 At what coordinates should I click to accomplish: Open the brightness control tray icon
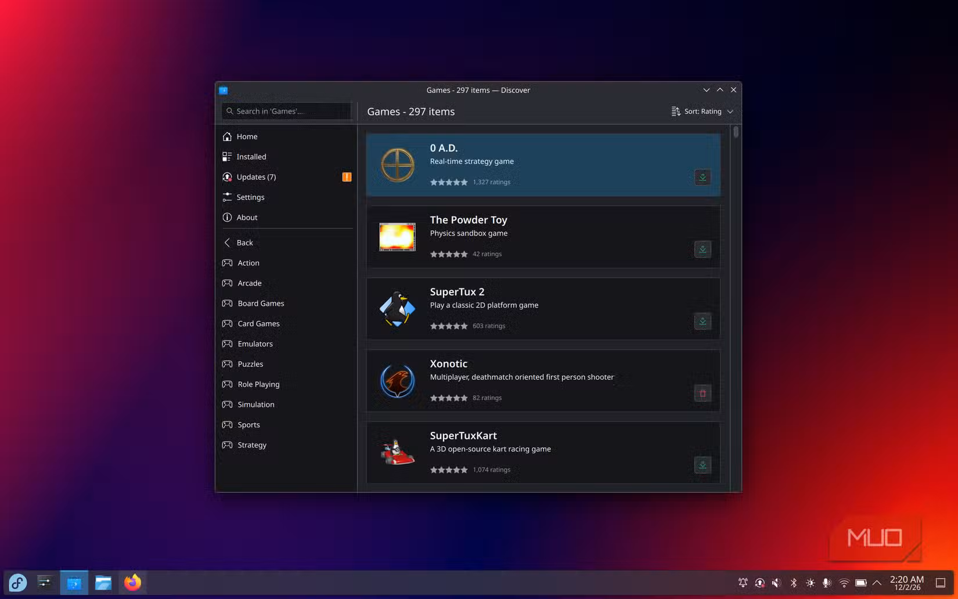click(810, 583)
